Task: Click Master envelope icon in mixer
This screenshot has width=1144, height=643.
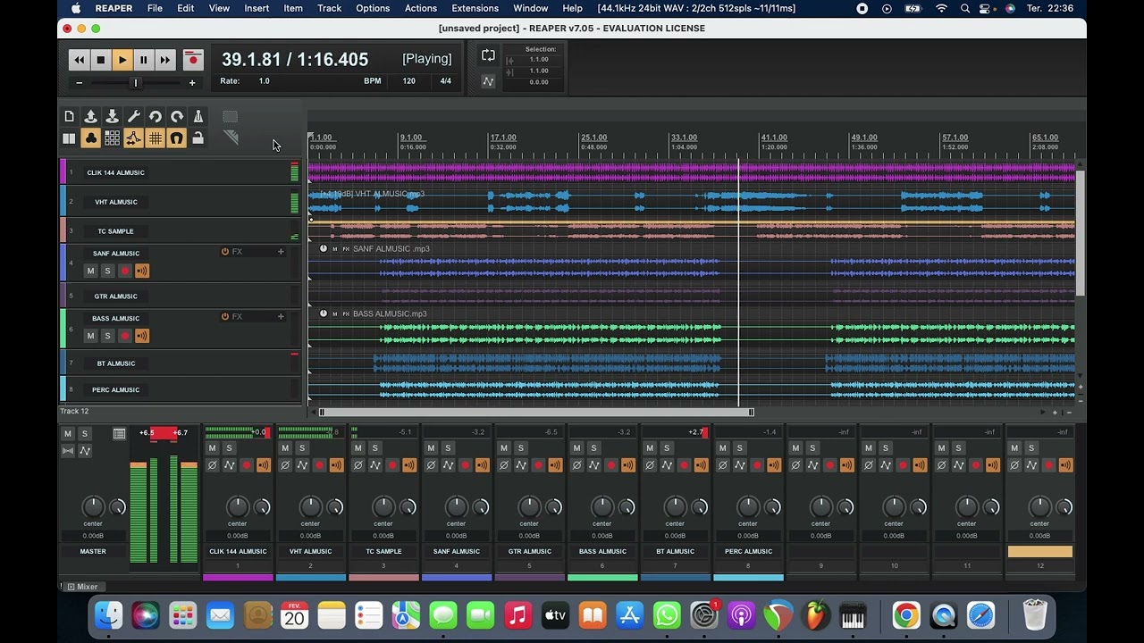Action: 85,451
